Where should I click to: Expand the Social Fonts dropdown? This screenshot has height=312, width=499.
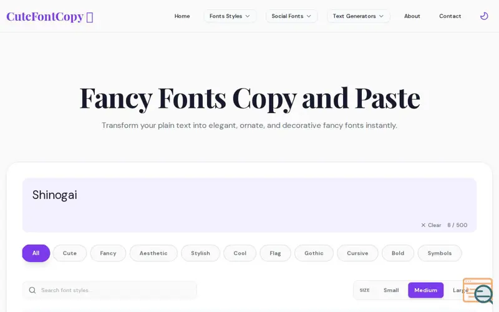pyautogui.click(x=291, y=16)
